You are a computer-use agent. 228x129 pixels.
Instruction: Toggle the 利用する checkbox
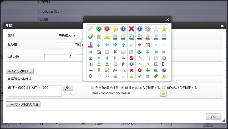click(38, 2)
